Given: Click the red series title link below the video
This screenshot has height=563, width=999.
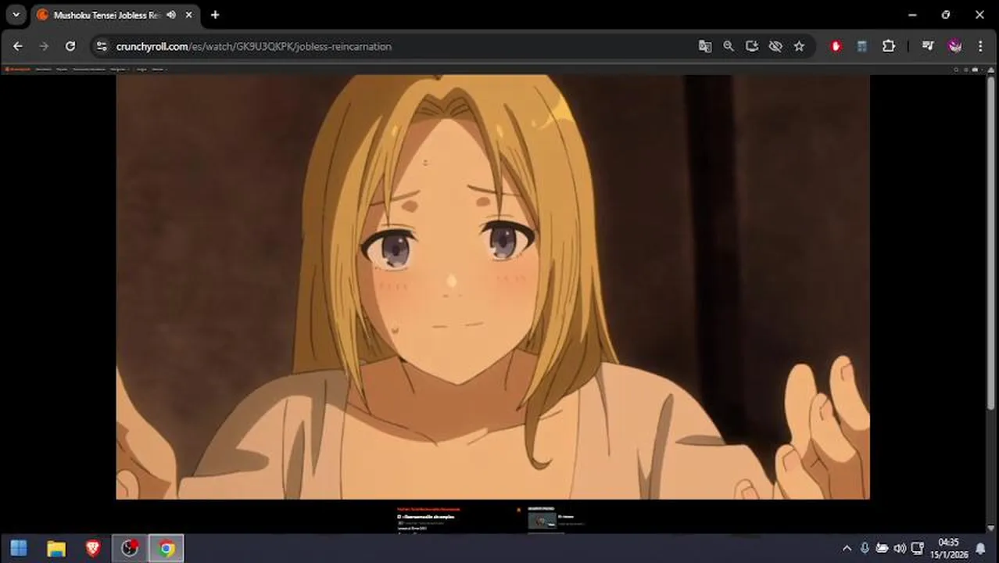Looking at the screenshot, I should pyautogui.click(x=428, y=509).
